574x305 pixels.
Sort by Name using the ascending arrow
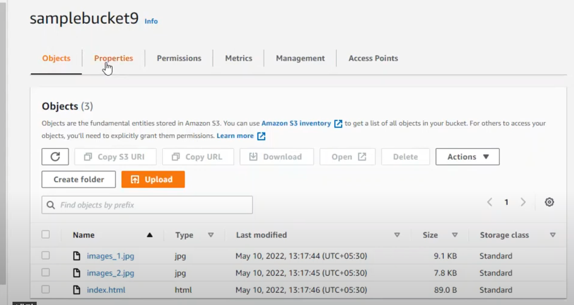pos(150,235)
